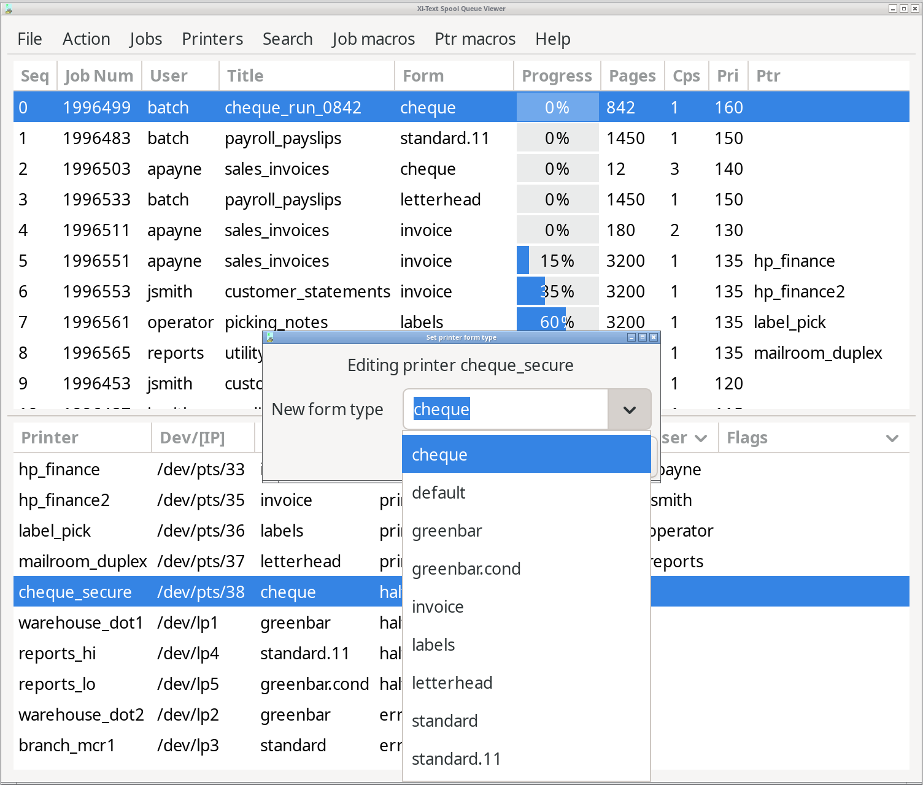Image resolution: width=923 pixels, height=785 pixels.
Task: Open the Ptr macros menu
Action: [475, 39]
